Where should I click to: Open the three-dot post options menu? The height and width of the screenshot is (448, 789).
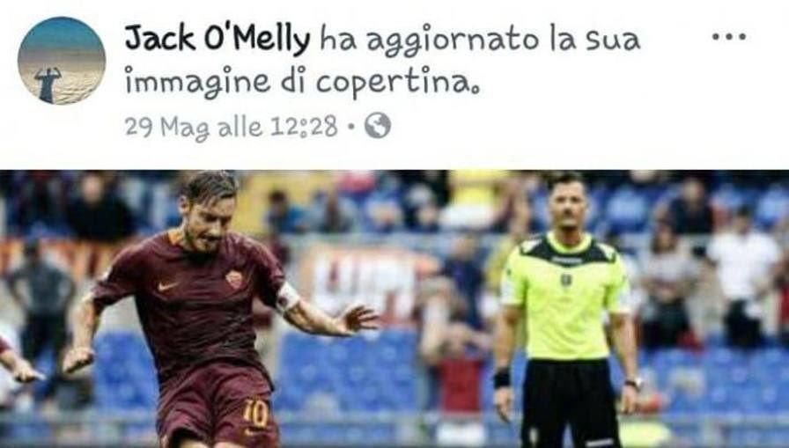(728, 37)
